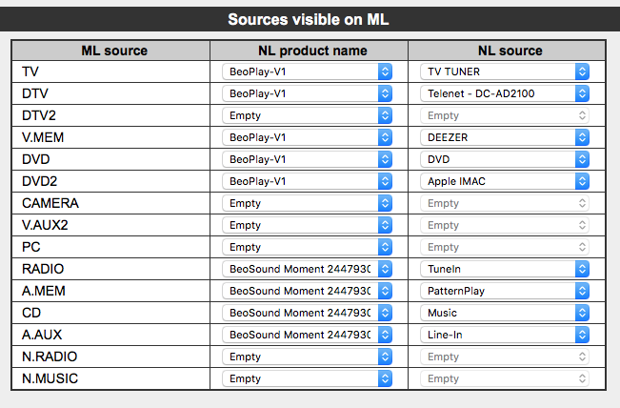Open NL product name dropdown for CAMERA row
The height and width of the screenshot is (408, 620).
(307, 203)
